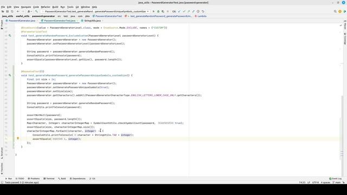Open the Refactor menu
The width and height of the screenshot is (347, 195).
click(x=46, y=7)
